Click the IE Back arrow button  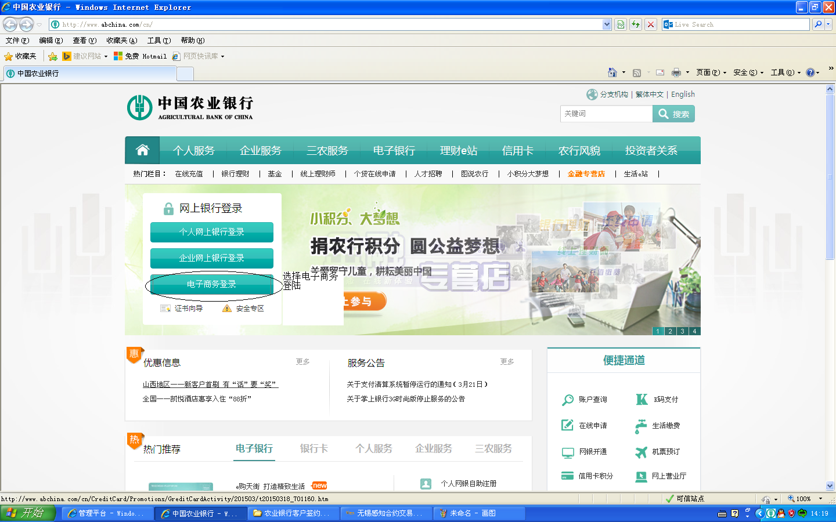[x=10, y=24]
